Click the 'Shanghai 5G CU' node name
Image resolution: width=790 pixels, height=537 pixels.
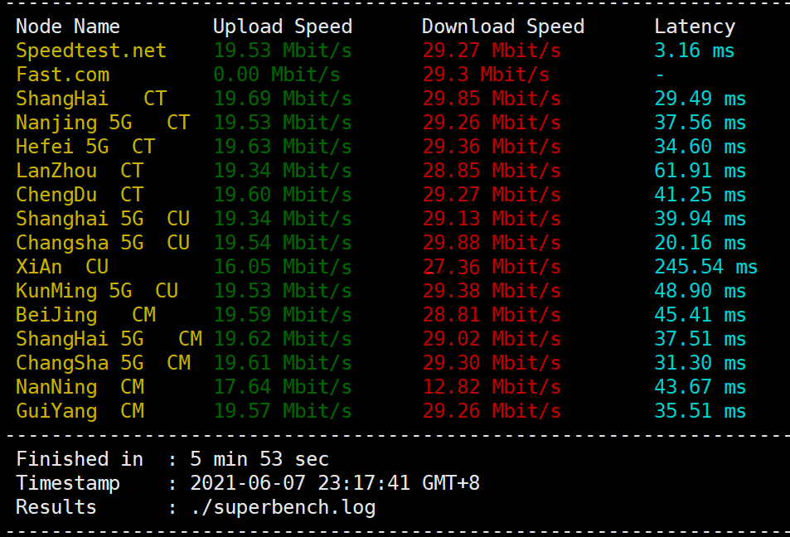pyautogui.click(x=103, y=219)
